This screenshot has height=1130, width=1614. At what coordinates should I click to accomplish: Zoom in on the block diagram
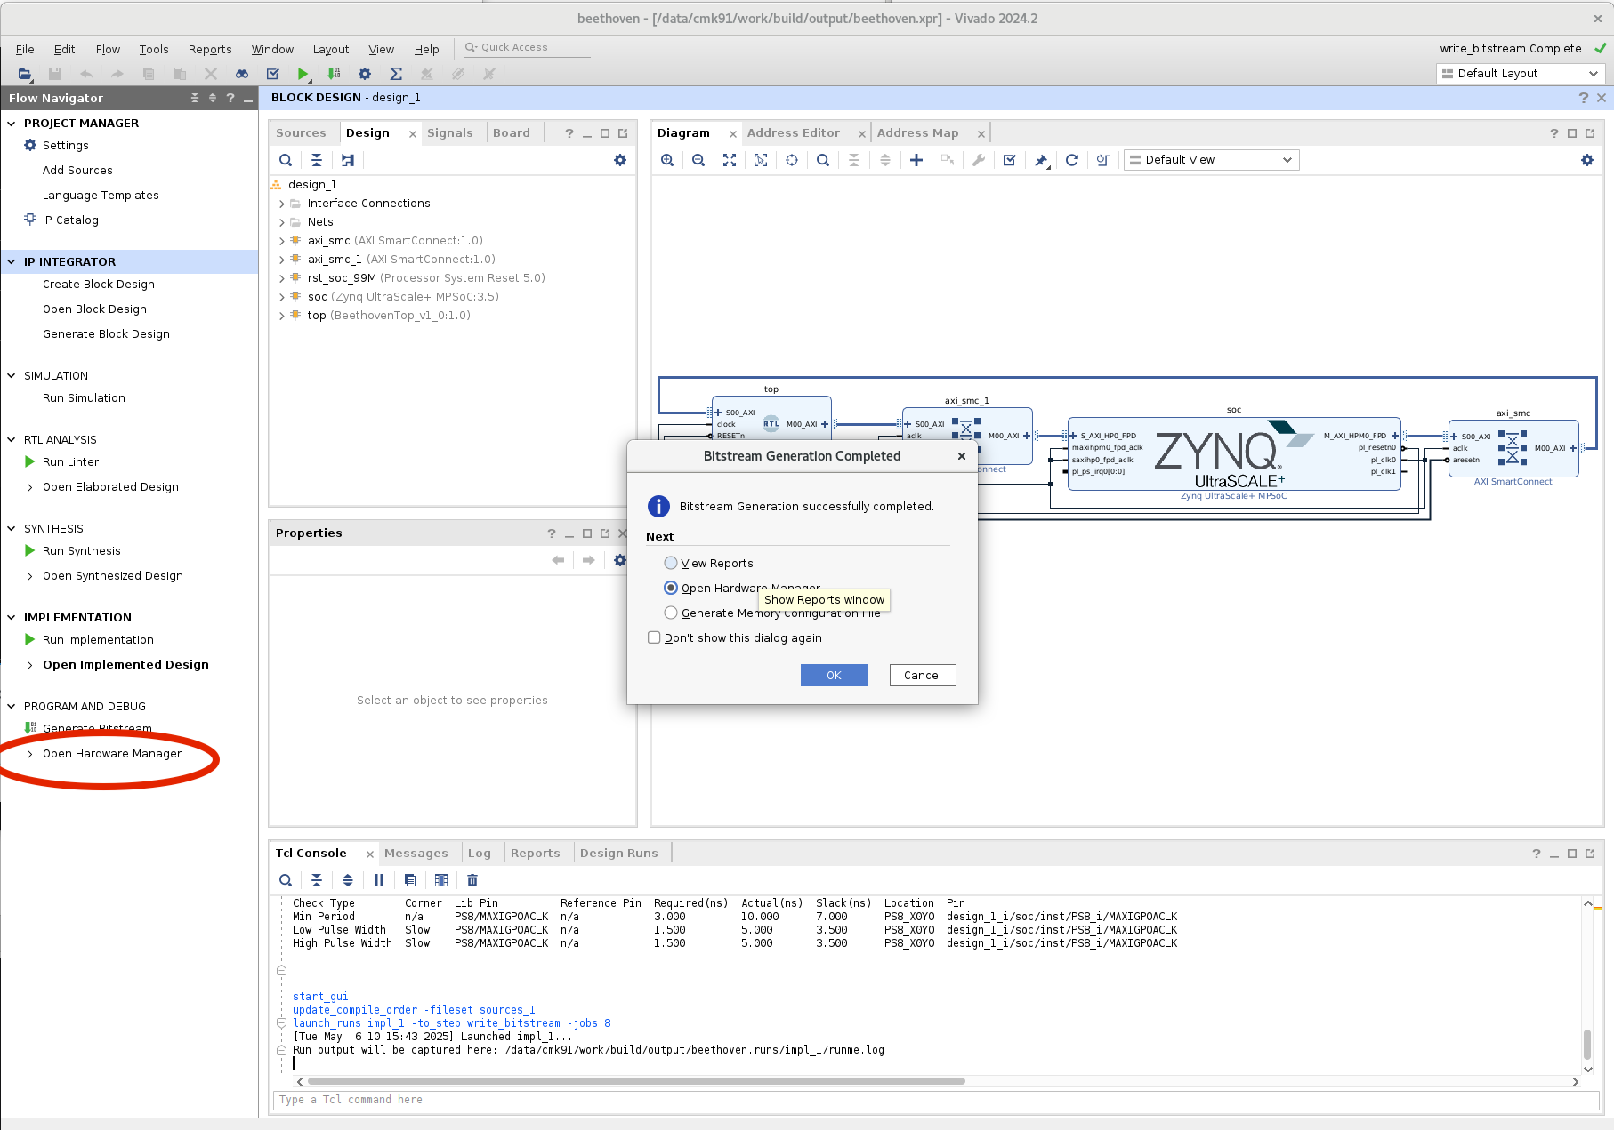pyautogui.click(x=667, y=160)
